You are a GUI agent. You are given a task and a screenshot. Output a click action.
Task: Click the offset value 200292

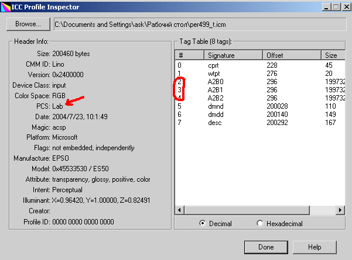(x=277, y=123)
